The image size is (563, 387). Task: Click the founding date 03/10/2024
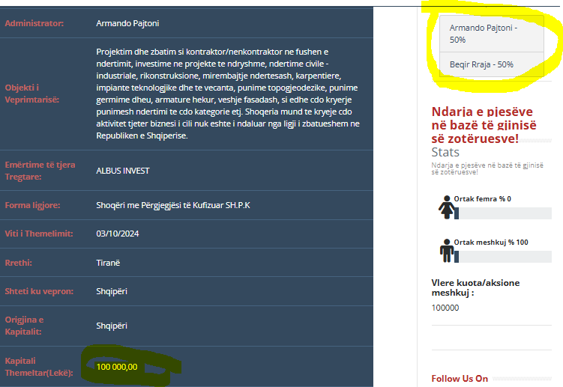click(118, 234)
